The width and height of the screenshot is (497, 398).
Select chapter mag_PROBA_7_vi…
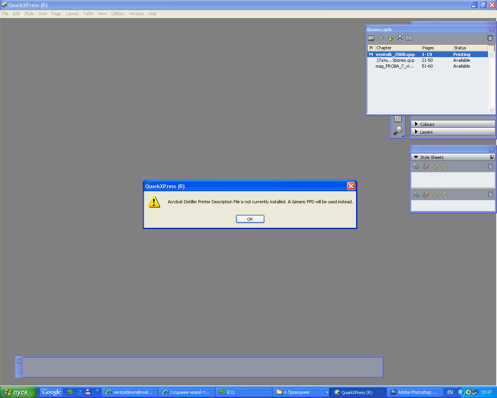tap(427, 66)
